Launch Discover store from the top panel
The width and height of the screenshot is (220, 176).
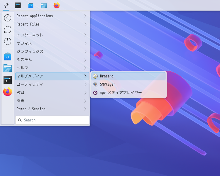(31, 5)
